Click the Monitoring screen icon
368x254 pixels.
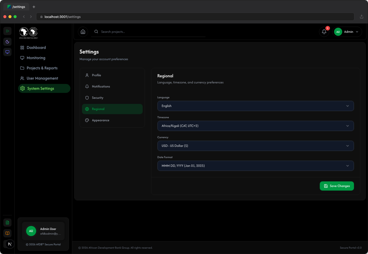coord(22,58)
